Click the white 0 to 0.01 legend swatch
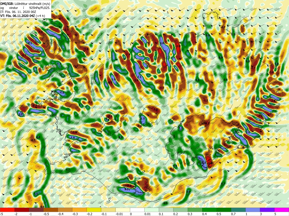This screenshot has width=289, height=216. click(x=137, y=210)
